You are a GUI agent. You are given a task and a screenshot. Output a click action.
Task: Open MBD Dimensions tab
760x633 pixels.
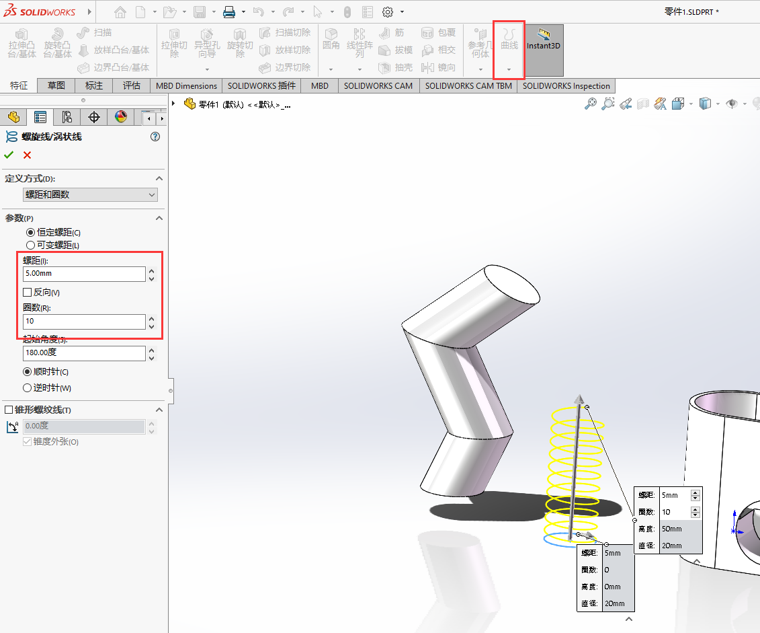[187, 86]
